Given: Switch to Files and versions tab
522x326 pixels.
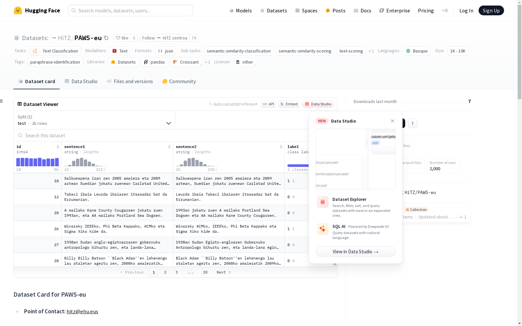Looking at the screenshot, I should coord(130,81).
